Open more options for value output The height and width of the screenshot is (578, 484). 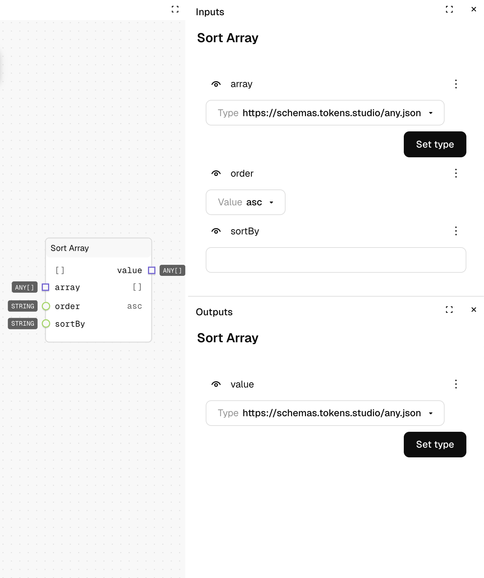(456, 384)
